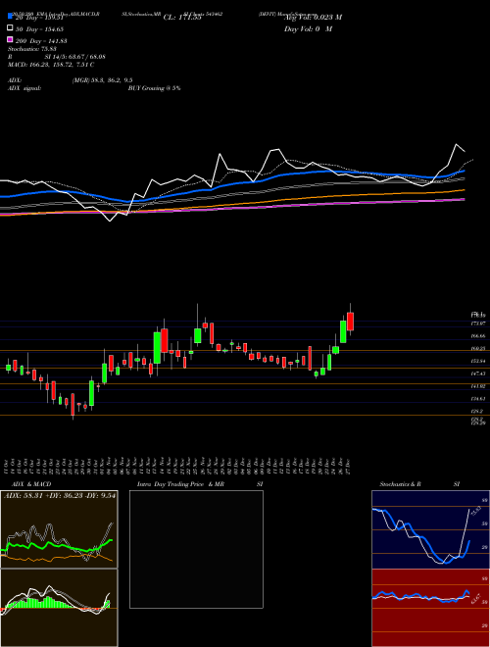Select the '50 Day - 154.65' legend text
This screenshot has height=647, width=490.
point(40,29)
